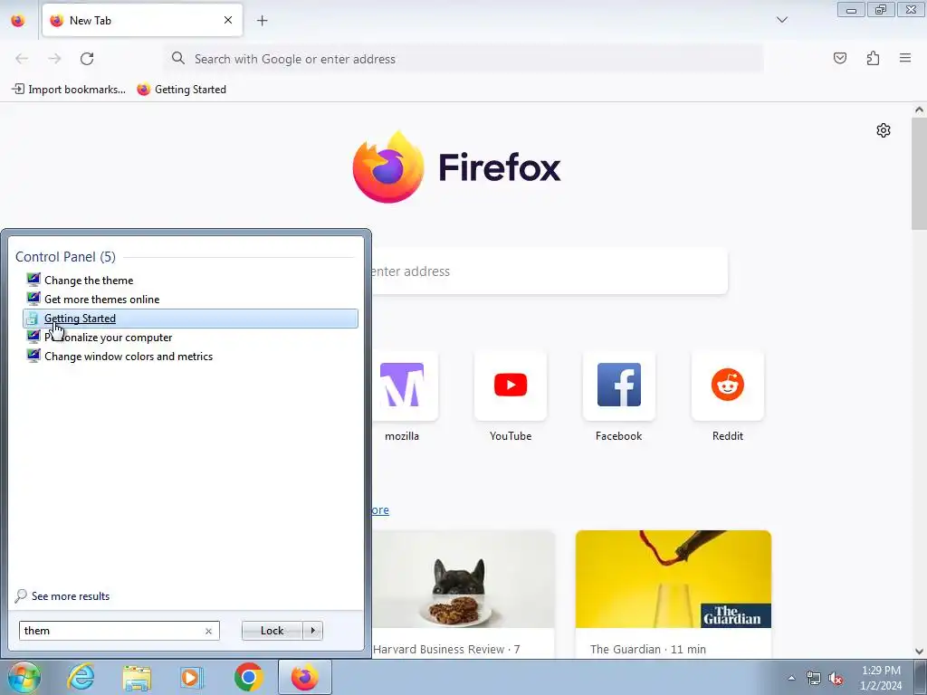
Task: Launch Internet Explorer from taskbar
Action: pyautogui.click(x=81, y=677)
